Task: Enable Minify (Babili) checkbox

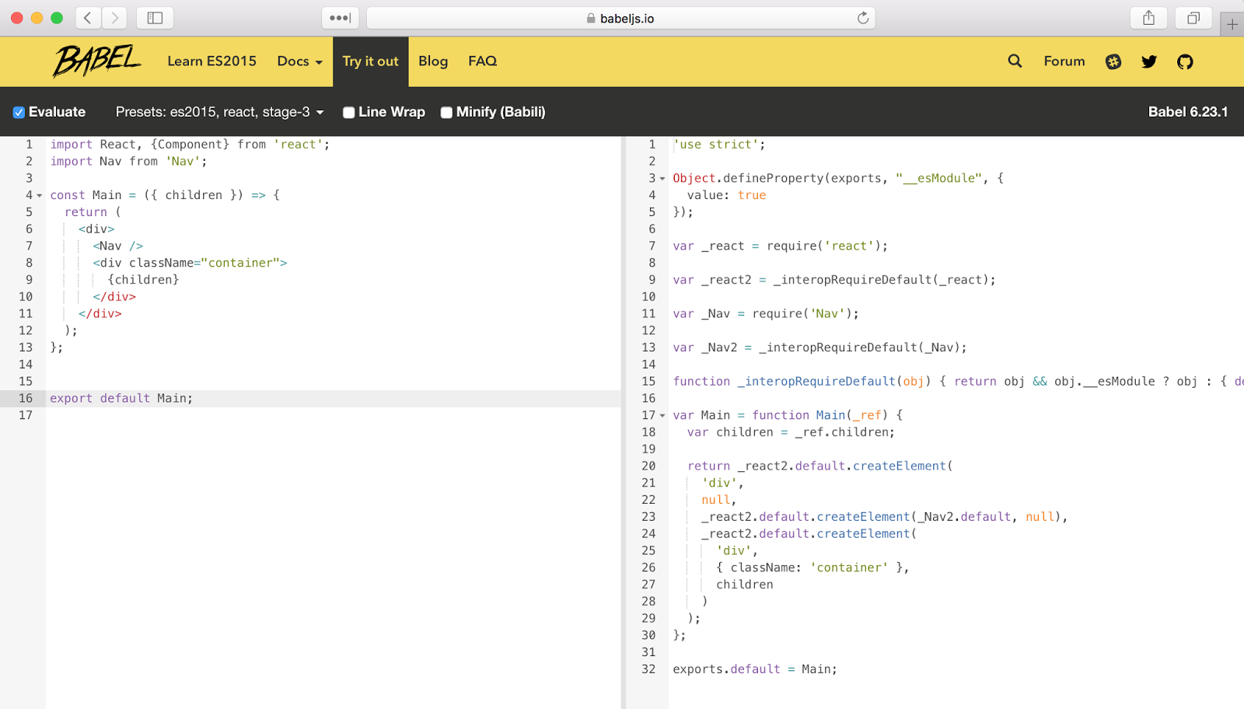Action: tap(446, 113)
